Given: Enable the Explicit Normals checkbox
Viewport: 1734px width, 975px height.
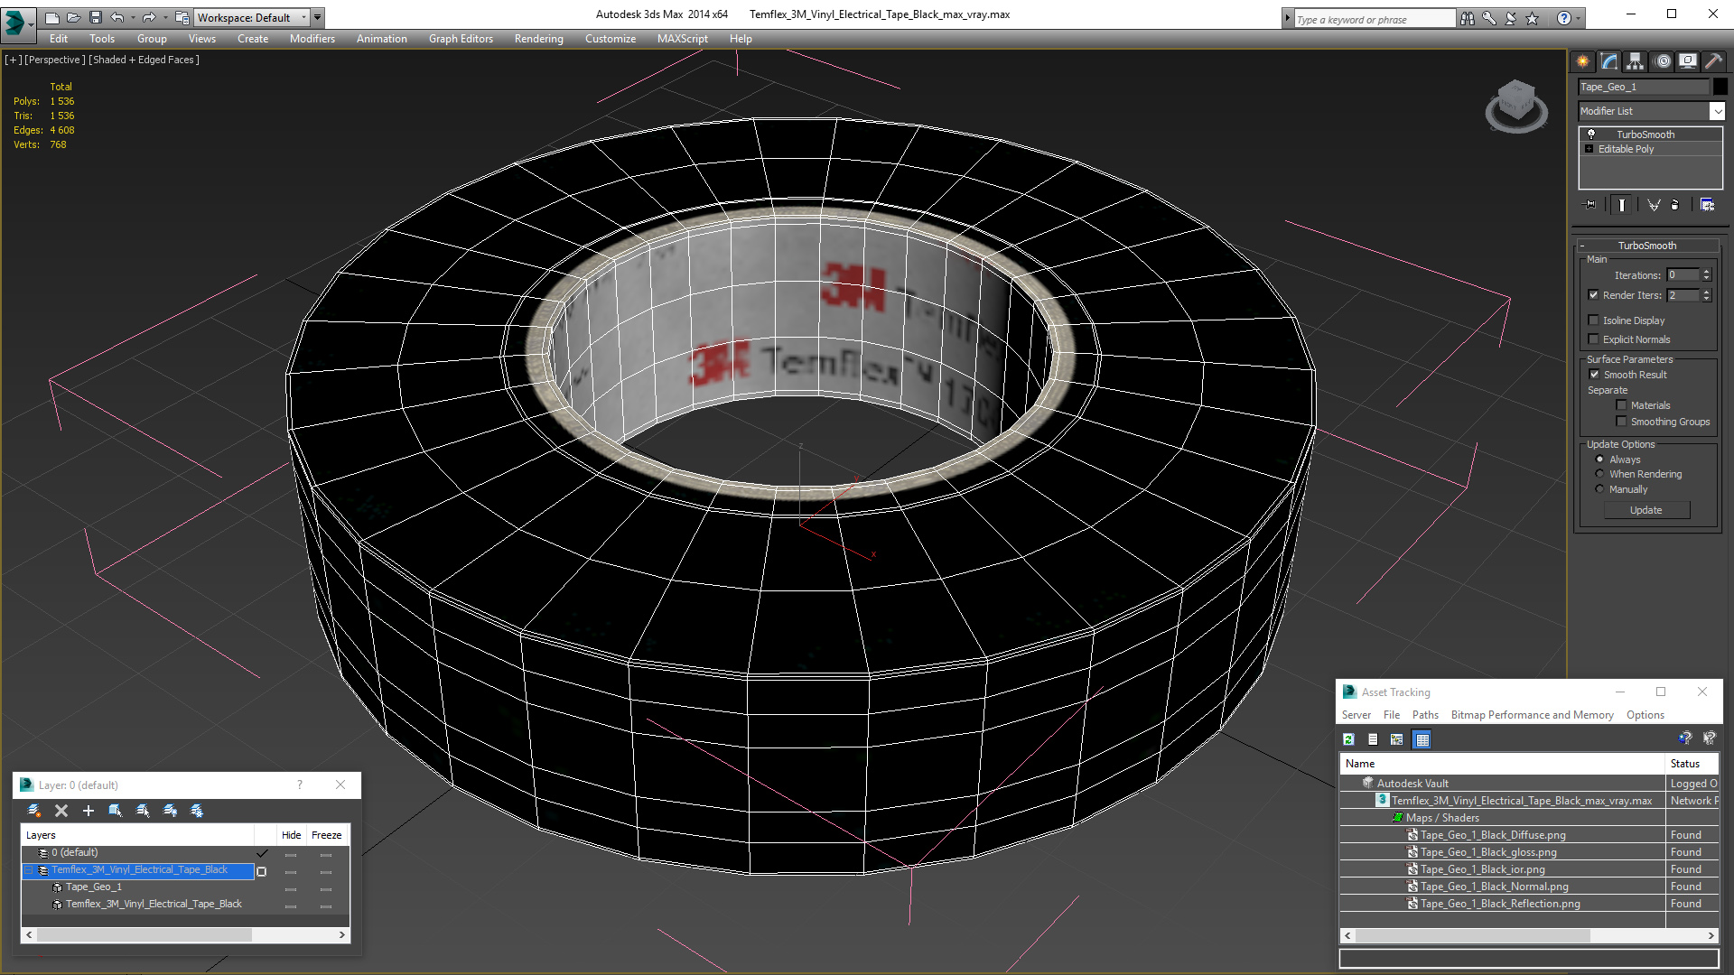Looking at the screenshot, I should [1594, 339].
